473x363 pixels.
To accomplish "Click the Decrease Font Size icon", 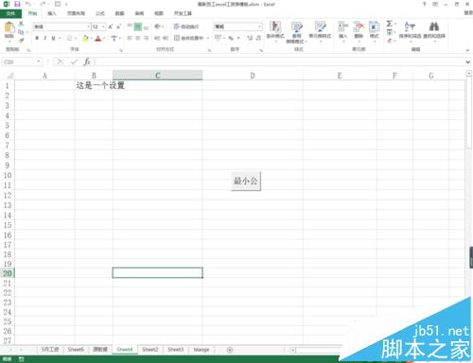I will coord(118,26).
